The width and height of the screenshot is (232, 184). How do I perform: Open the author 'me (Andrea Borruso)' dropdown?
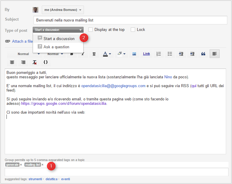point(63,10)
